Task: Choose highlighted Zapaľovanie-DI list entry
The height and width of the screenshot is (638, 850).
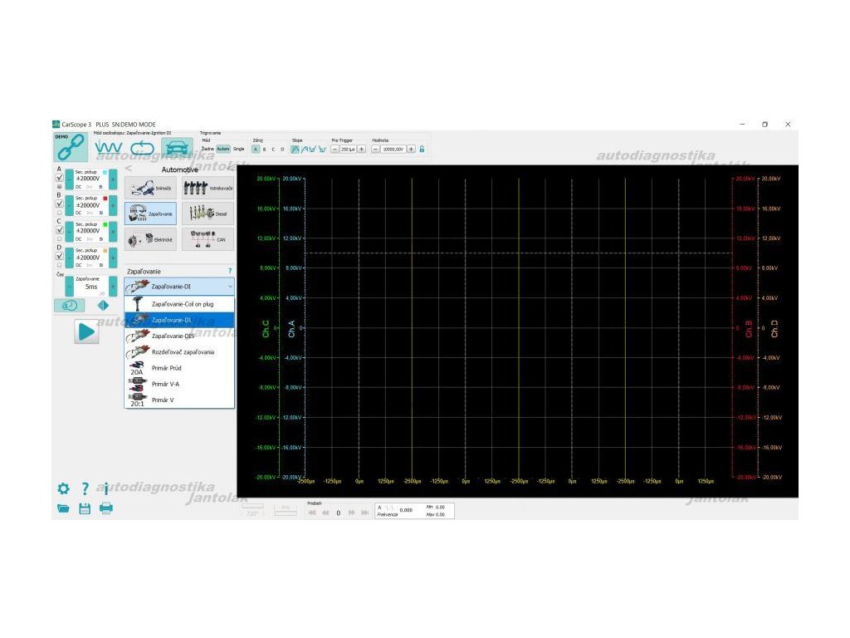Action: 179,320
